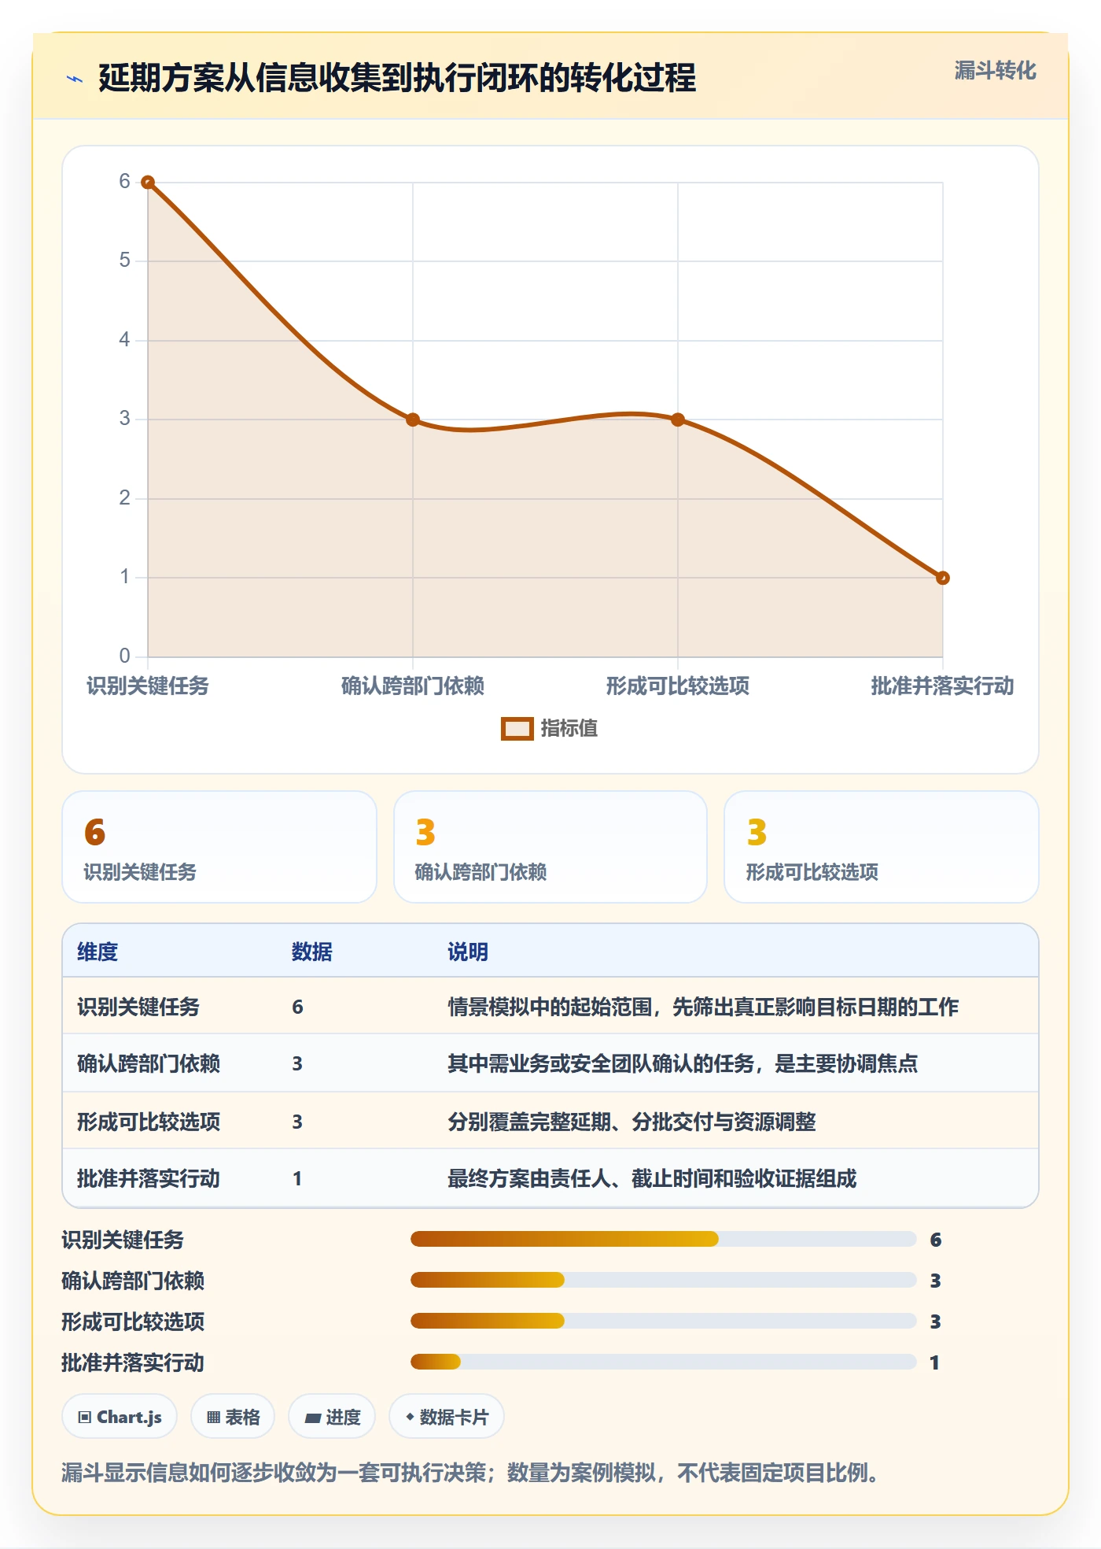Toggle the 指标值 legend swatch
The image size is (1101, 1549).
coord(517,729)
